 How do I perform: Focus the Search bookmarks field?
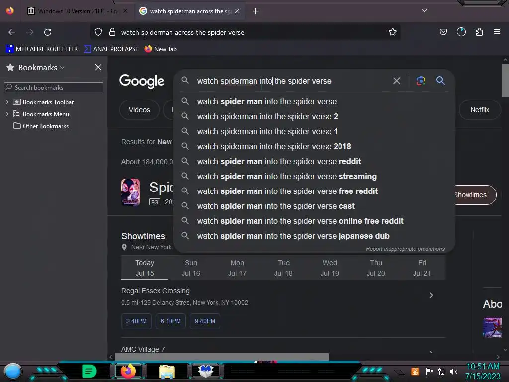54,87
